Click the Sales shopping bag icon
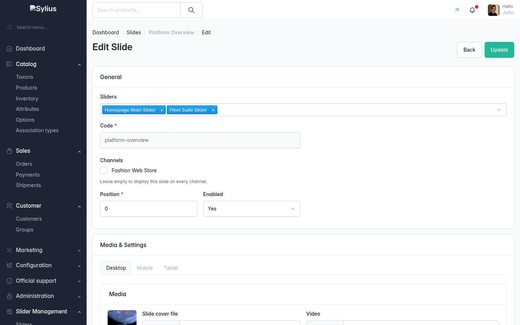This screenshot has height=325, width=520. pos(9,151)
